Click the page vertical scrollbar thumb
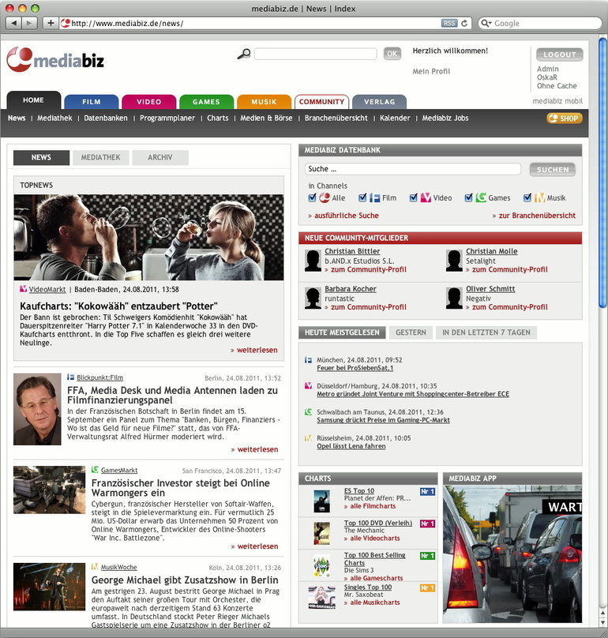Image resolution: width=608 pixels, height=638 pixels. [x=602, y=173]
